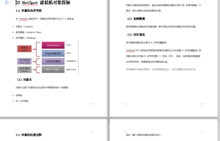Click the title '02 HotSpot 虚拟机对象探秘'
This screenshot has height=141, width=220.
point(43,2)
